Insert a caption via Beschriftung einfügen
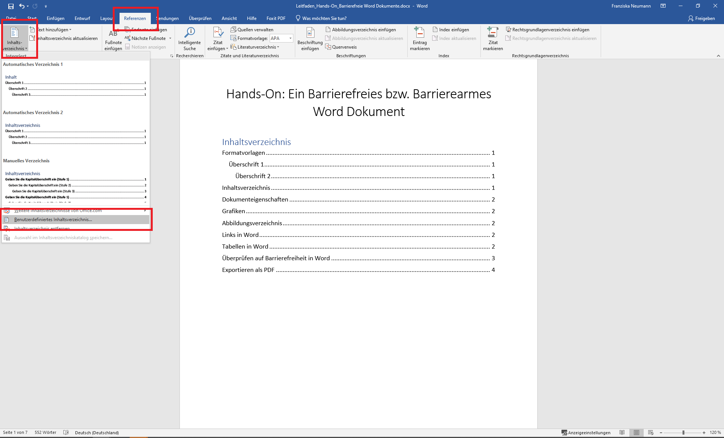This screenshot has height=438, width=724. [x=310, y=39]
